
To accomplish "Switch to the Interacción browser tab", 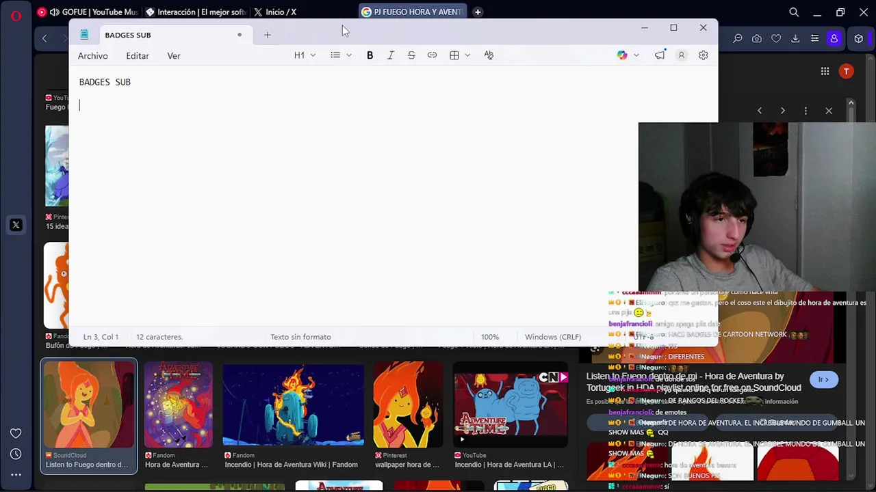I will click(195, 12).
